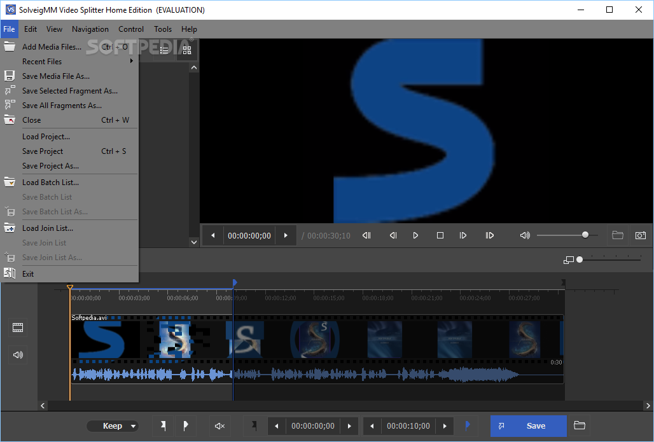The width and height of the screenshot is (654, 442).
Task: Click current position timecode field
Action: pos(249,235)
